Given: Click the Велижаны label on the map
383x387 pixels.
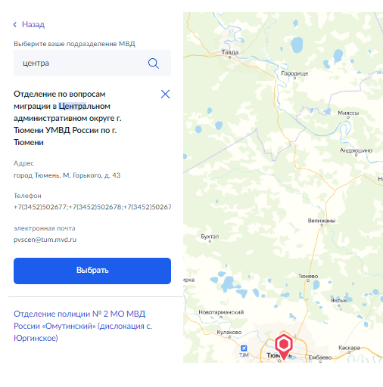Looking at the screenshot, I should point(322,221).
